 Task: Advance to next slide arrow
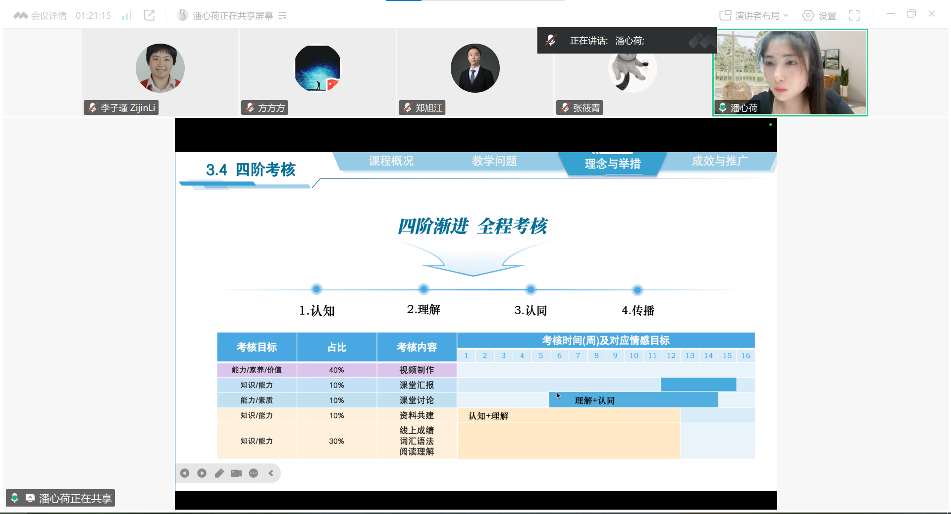click(202, 473)
